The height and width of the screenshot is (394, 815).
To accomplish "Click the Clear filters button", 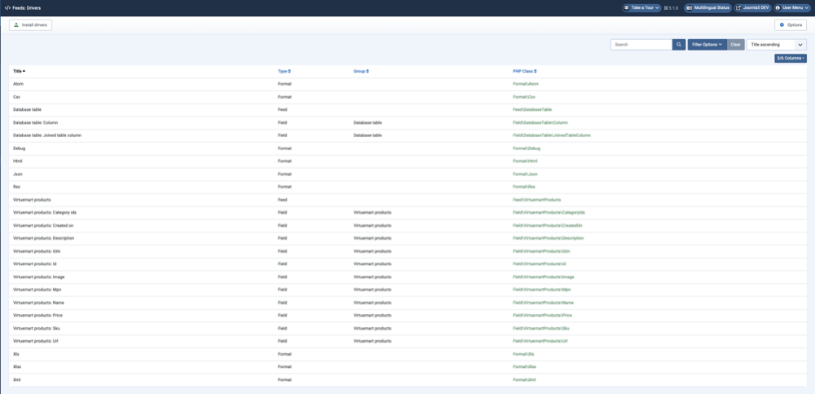I will (x=736, y=45).
